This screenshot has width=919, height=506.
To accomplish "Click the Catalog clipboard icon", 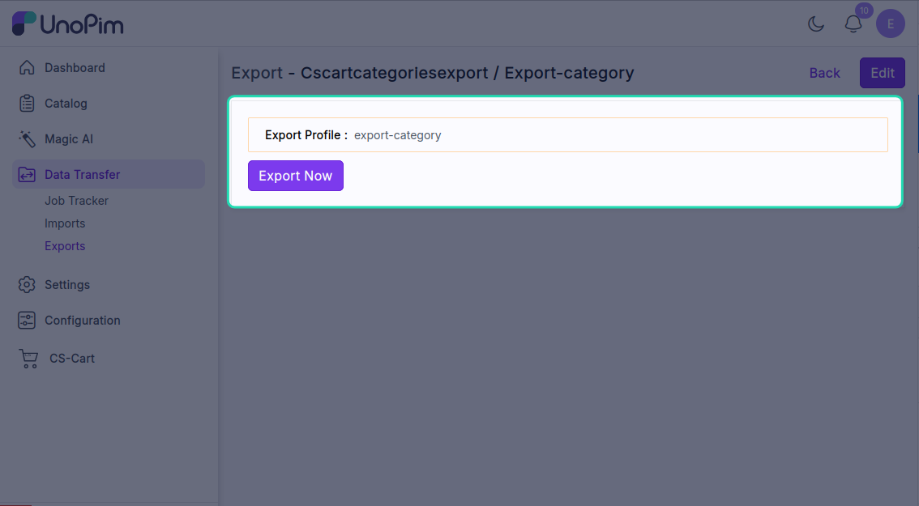I will 27,103.
